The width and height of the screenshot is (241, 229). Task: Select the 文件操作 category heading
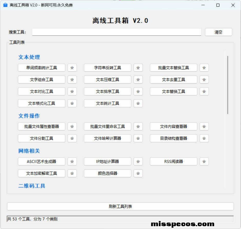[x=29, y=116]
